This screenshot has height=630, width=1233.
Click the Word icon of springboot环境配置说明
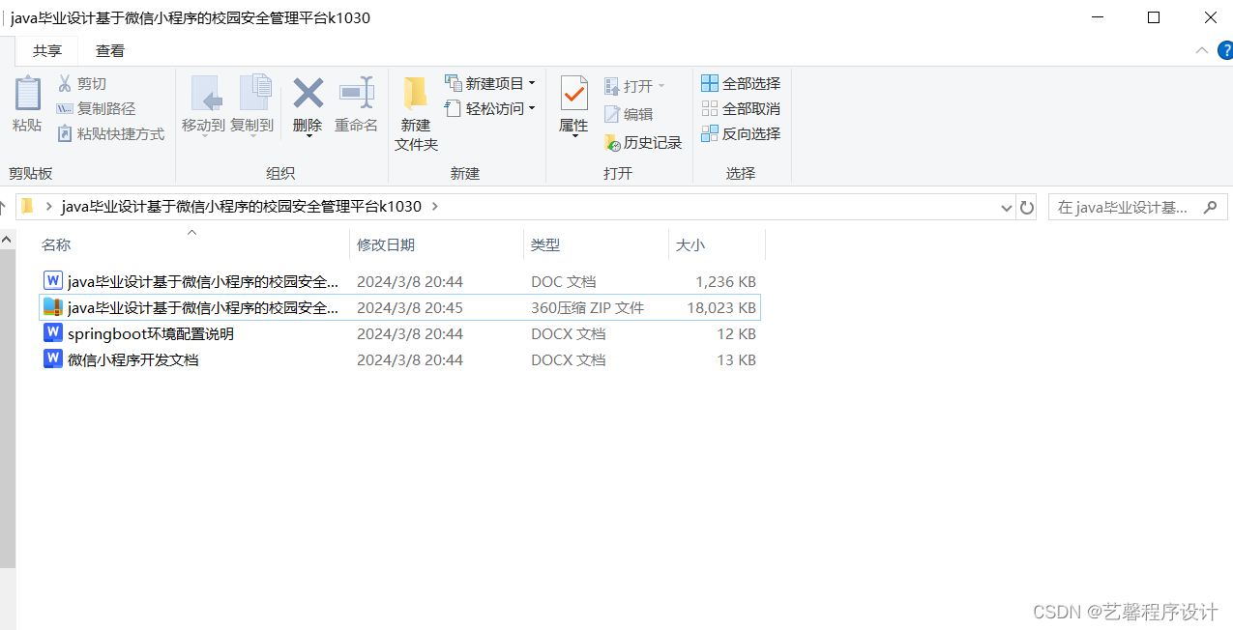click(x=53, y=333)
